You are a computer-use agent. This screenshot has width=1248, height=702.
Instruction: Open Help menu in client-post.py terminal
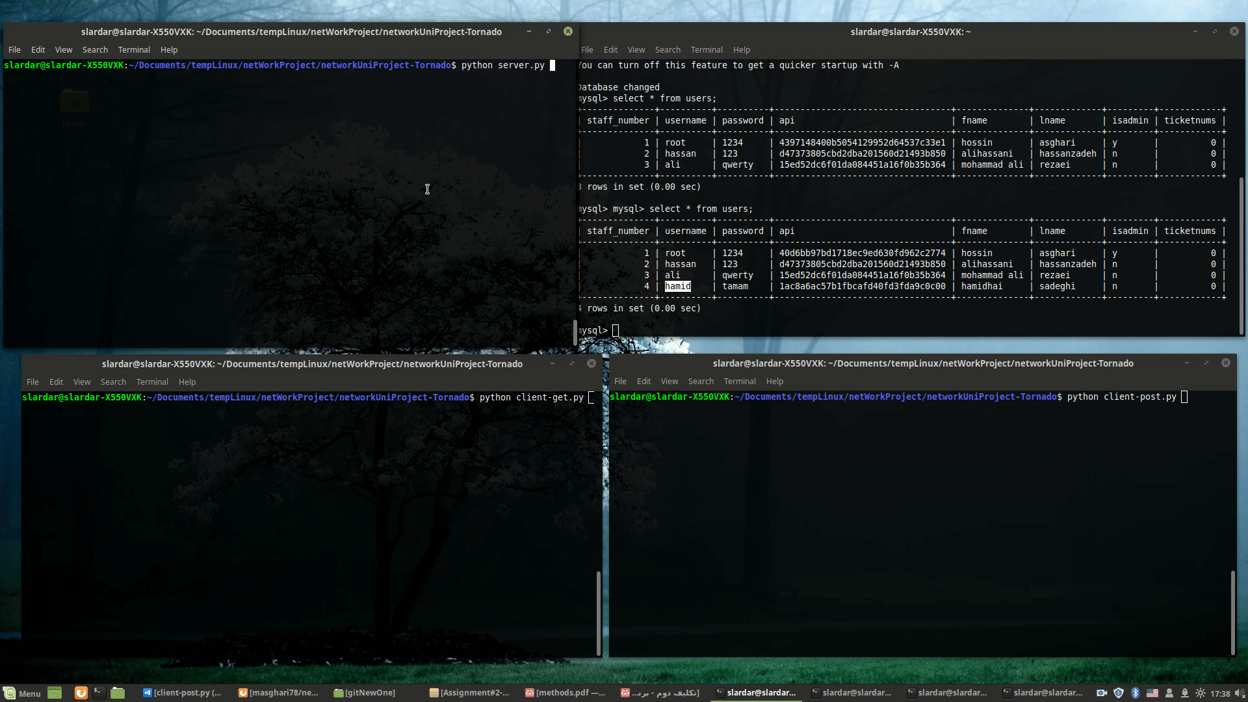(x=775, y=382)
